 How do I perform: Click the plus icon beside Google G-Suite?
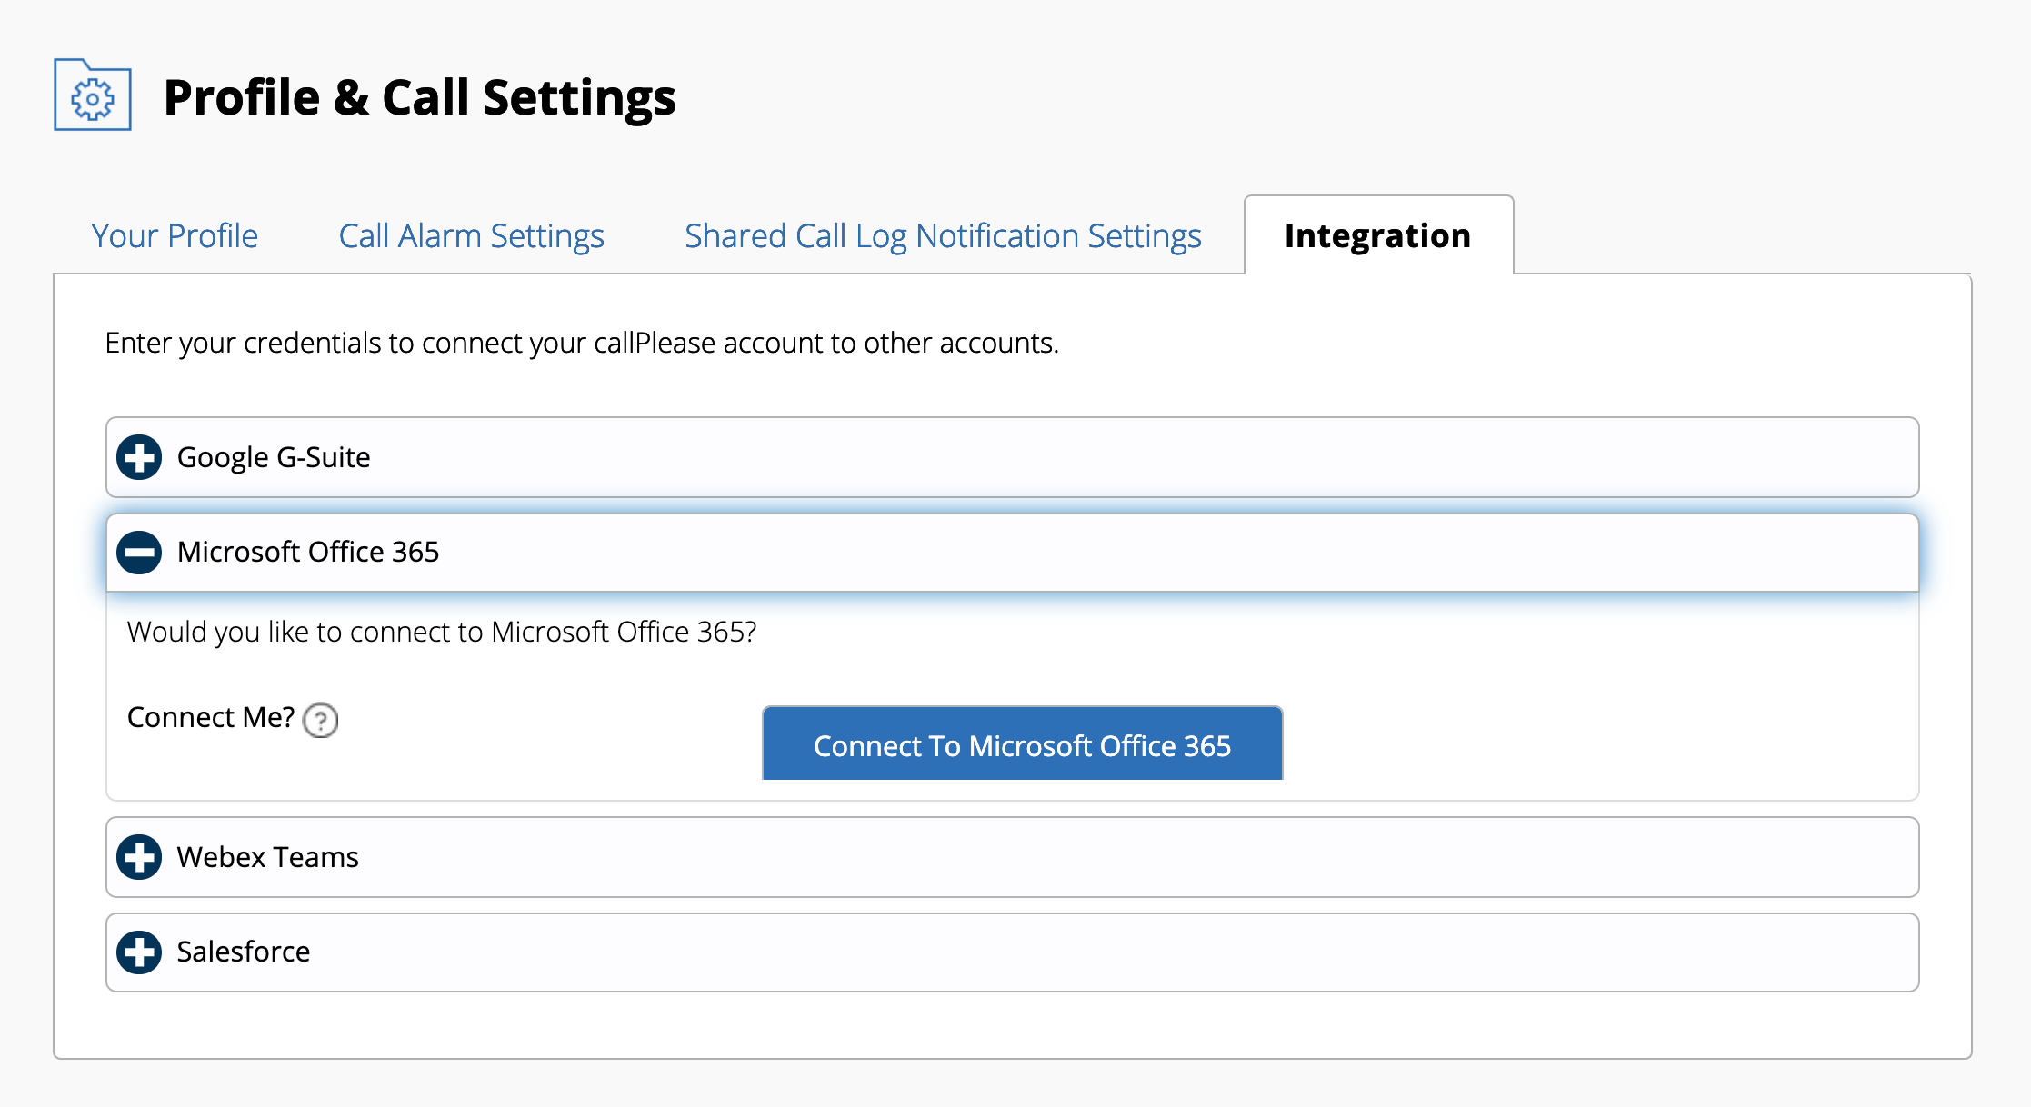coord(139,457)
